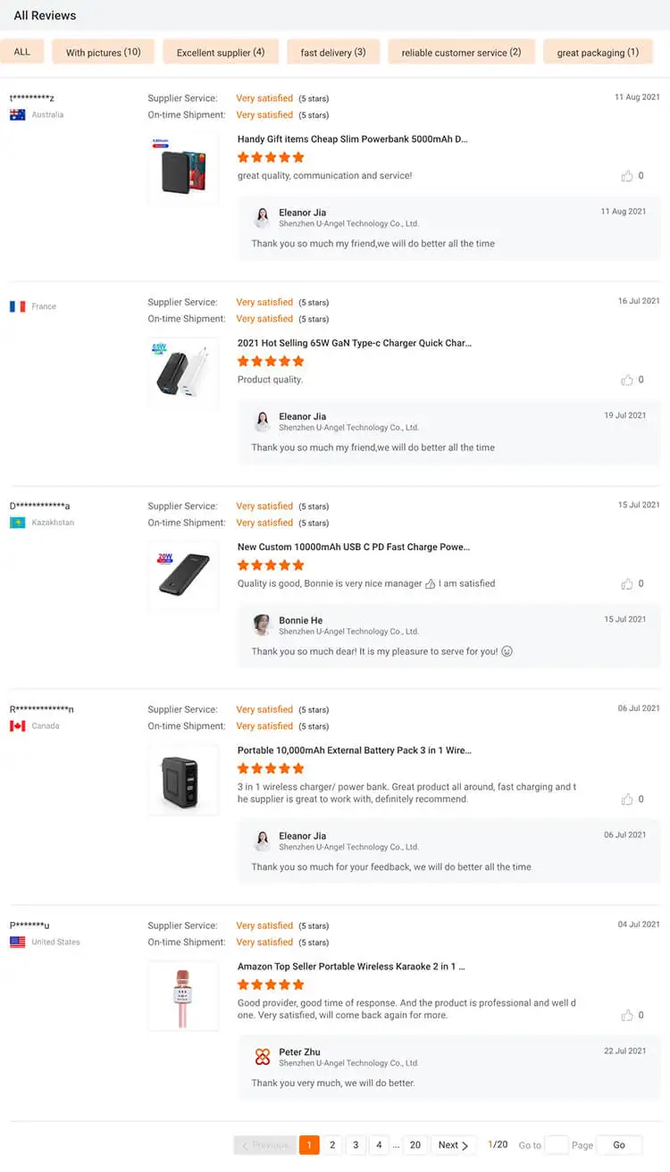Screen dimensions: 670x1172
Task: Select the ALL reviews filter
Action: tap(22, 52)
